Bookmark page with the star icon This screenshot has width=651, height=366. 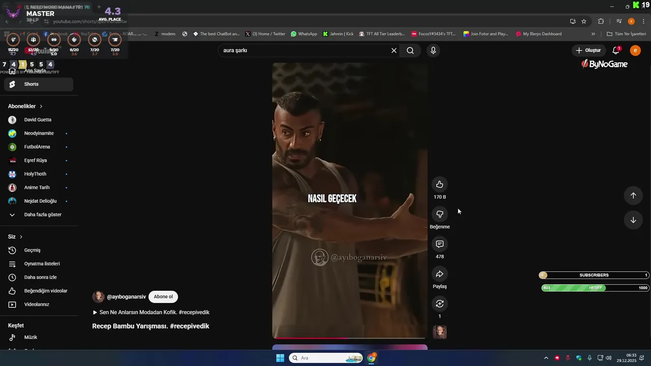[x=584, y=21]
